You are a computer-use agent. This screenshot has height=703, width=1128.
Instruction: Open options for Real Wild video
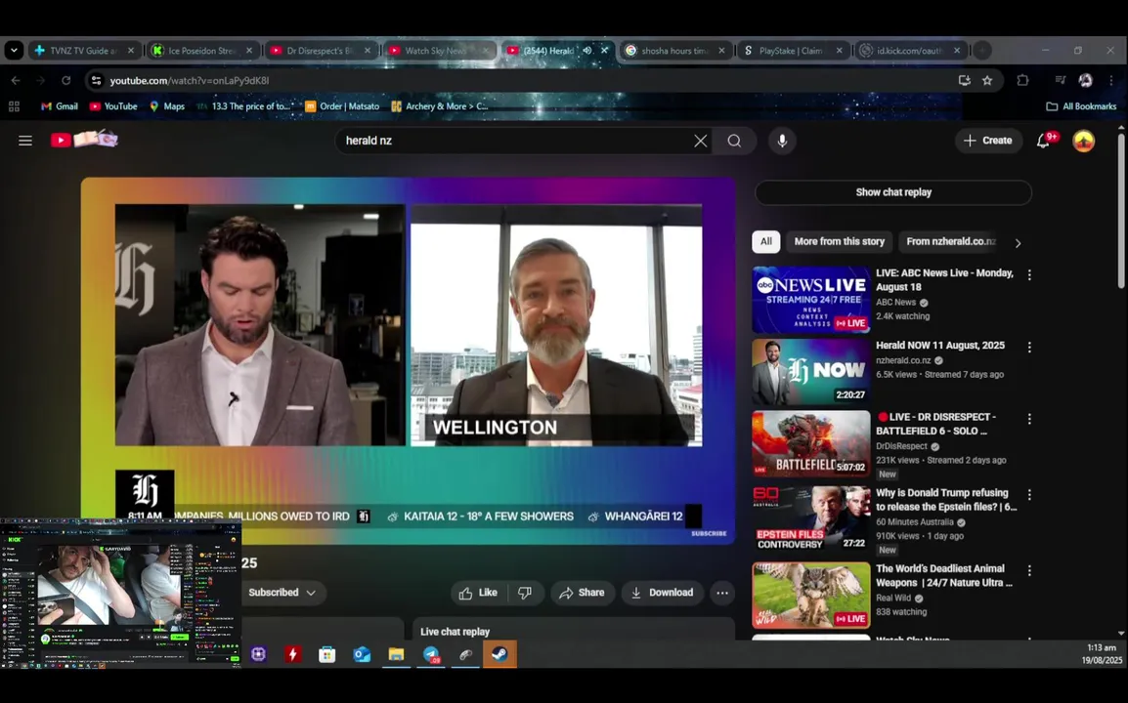[x=1029, y=571]
